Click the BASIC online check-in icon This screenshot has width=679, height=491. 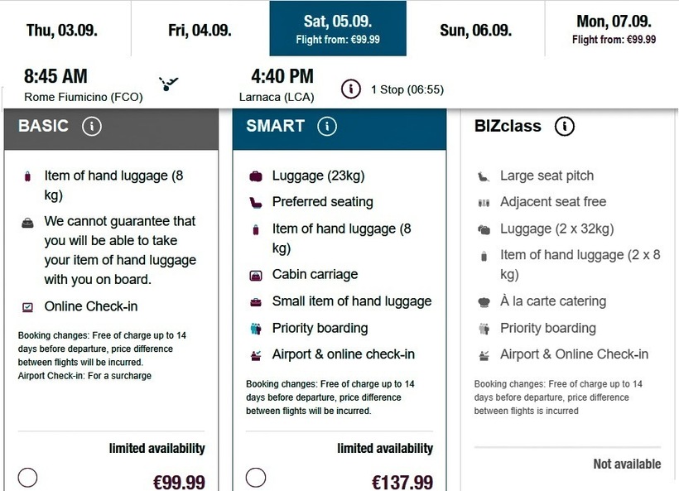pyautogui.click(x=28, y=307)
